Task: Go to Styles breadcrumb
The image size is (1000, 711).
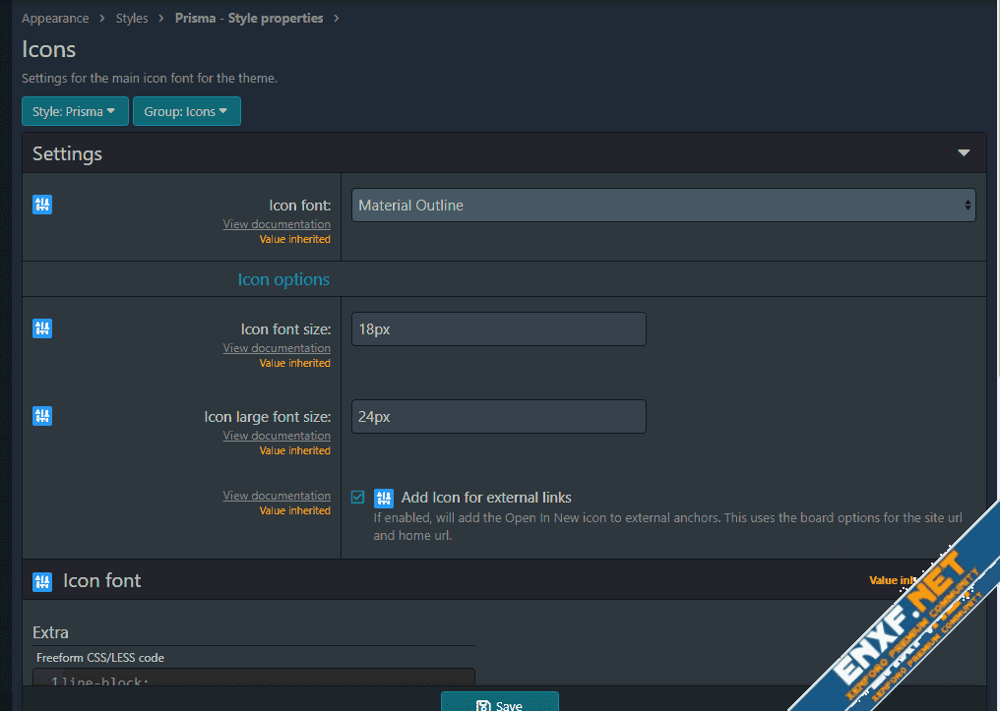Action: pyautogui.click(x=131, y=19)
